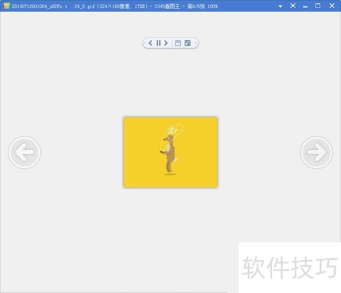Close the 2345 image viewer window

332,6
